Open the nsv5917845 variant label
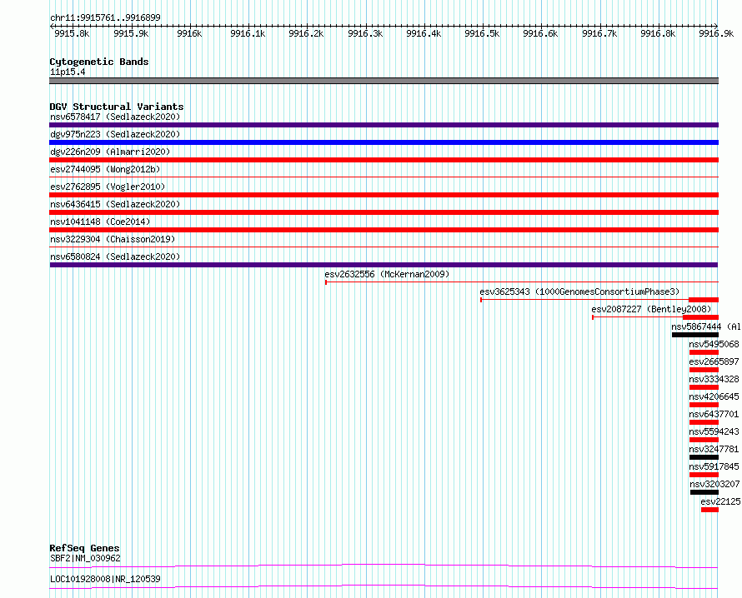742x598 pixels. tap(714, 466)
